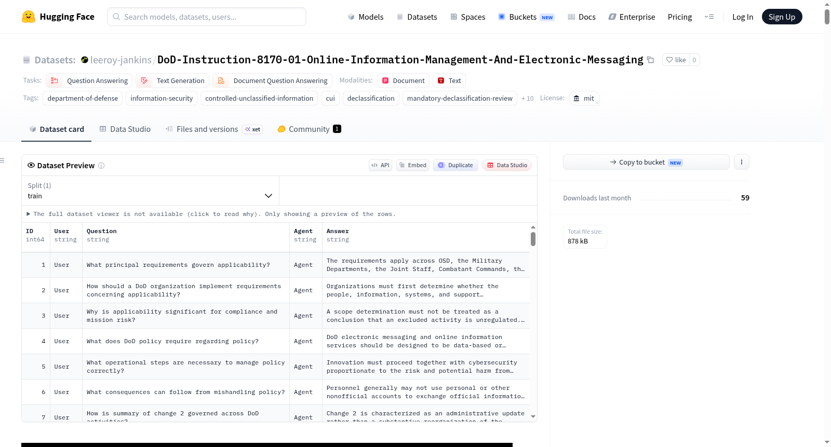Click the Datasets: breadcrumb link
Viewport: 831px width, 447px height.
tap(55, 60)
